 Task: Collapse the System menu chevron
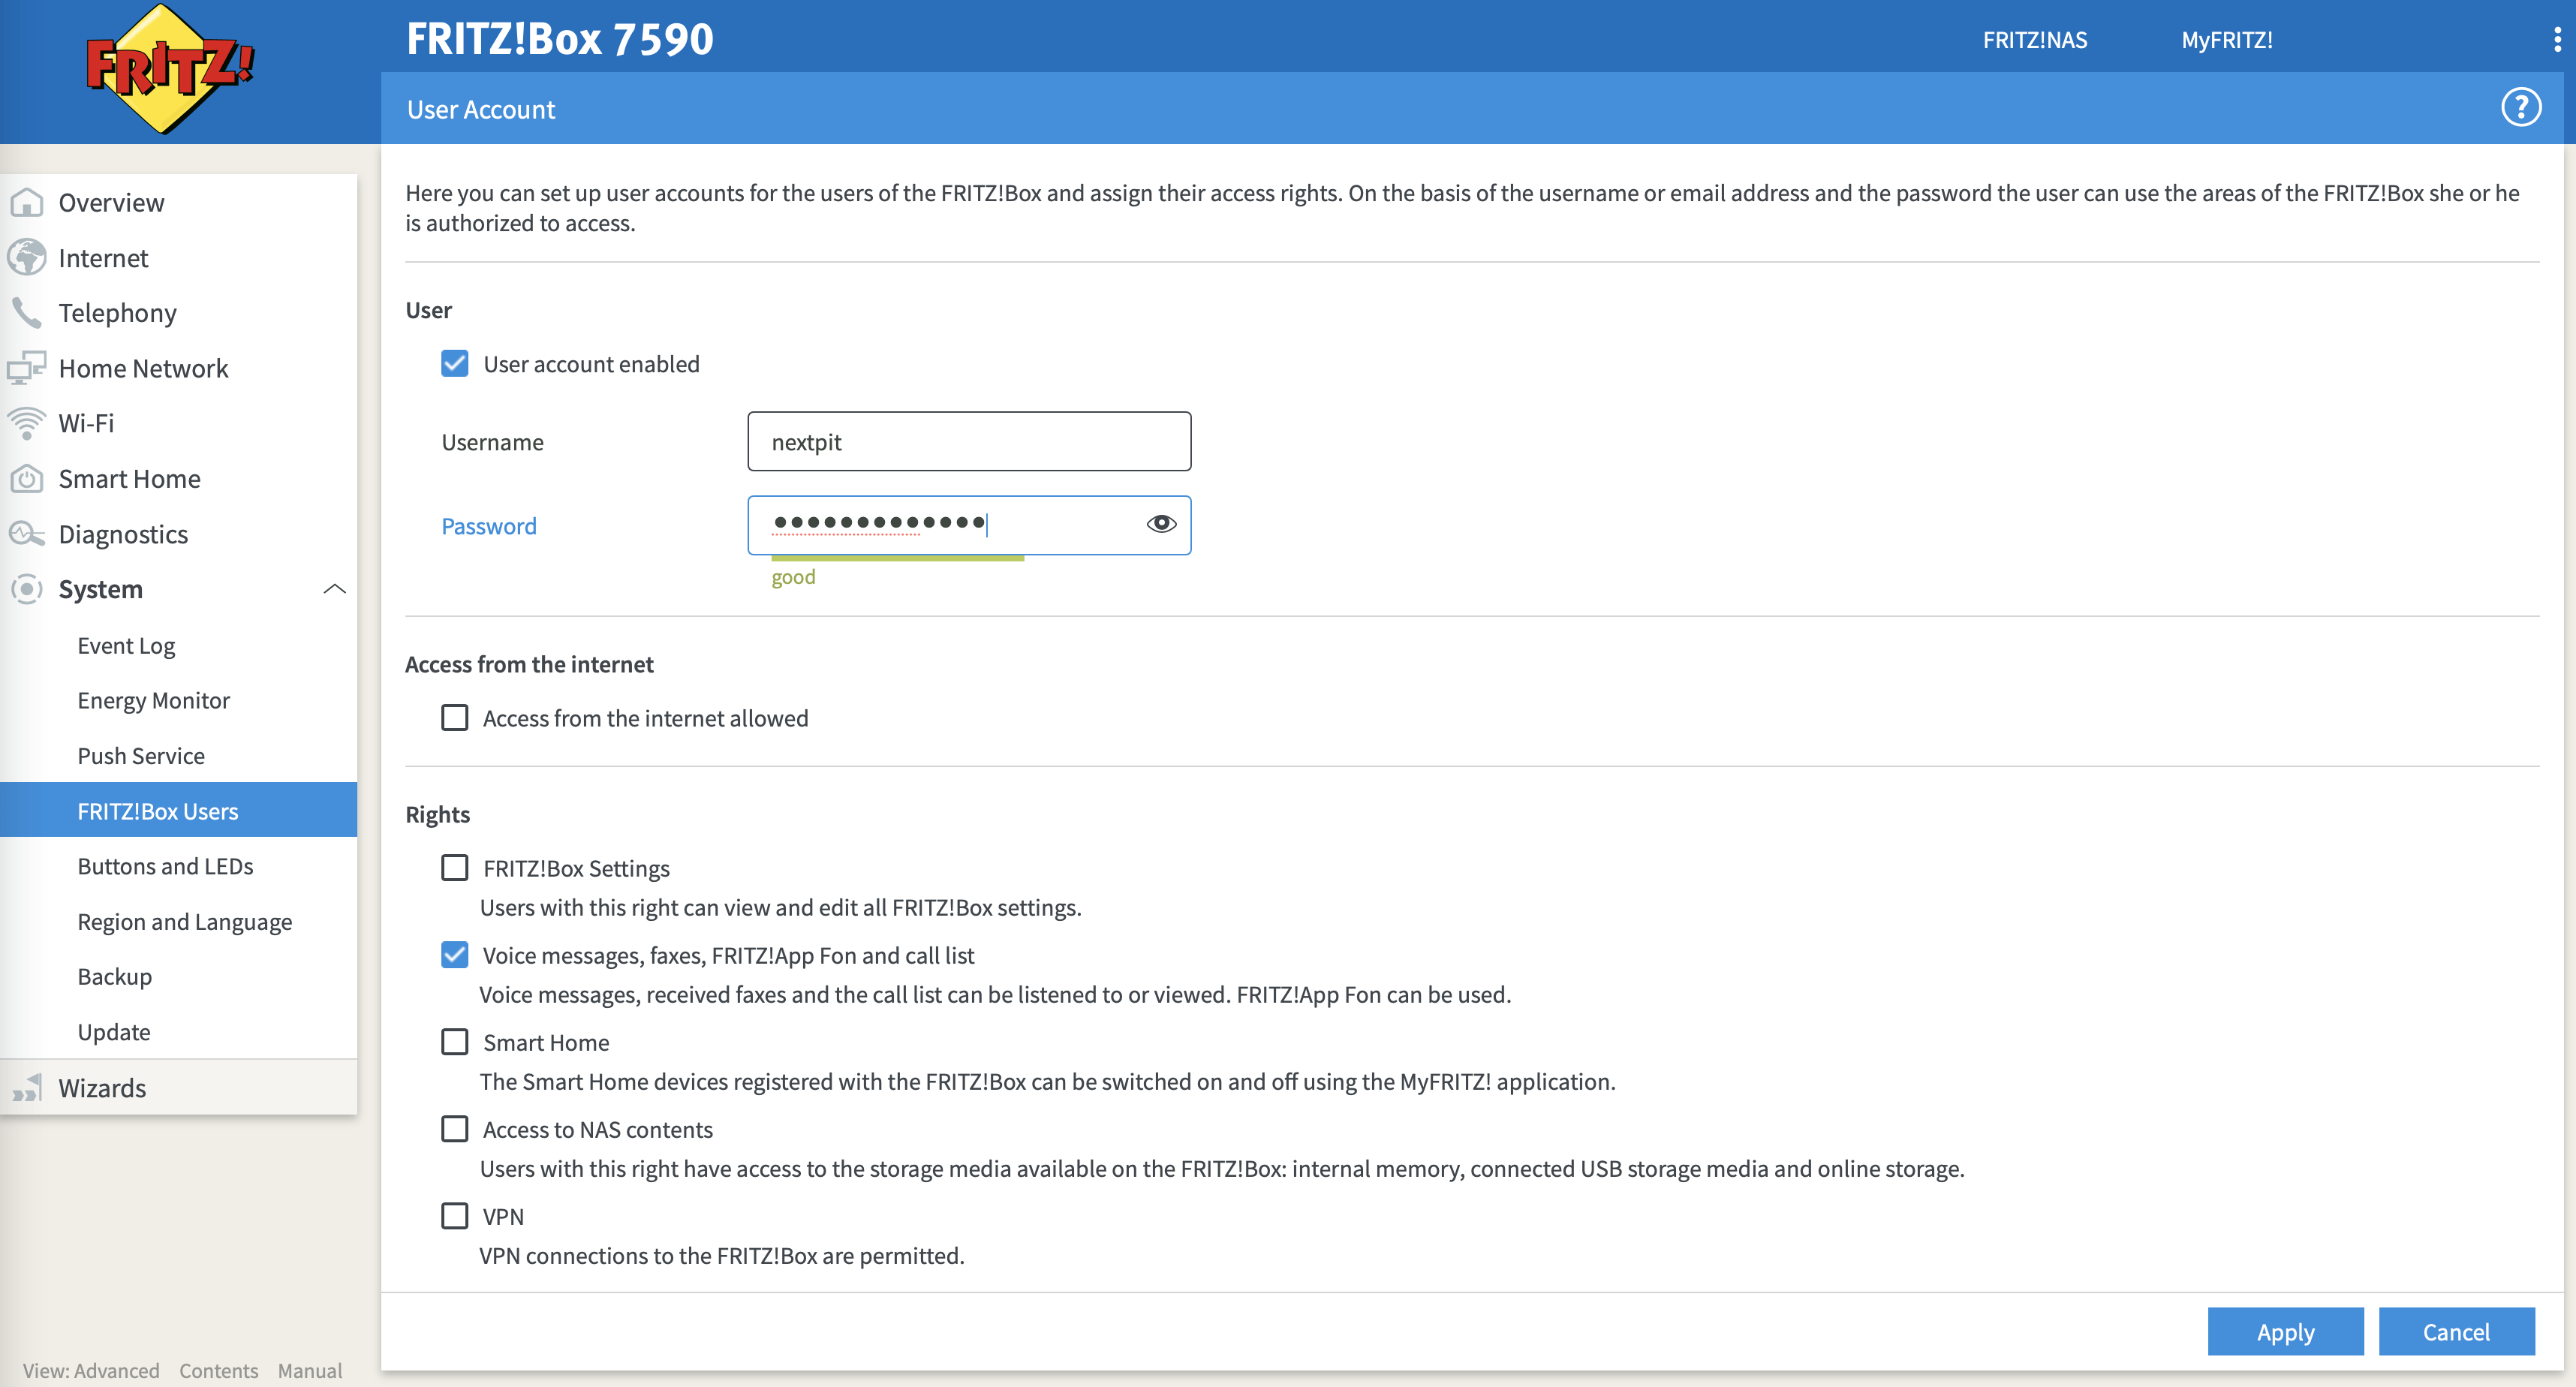(x=335, y=589)
